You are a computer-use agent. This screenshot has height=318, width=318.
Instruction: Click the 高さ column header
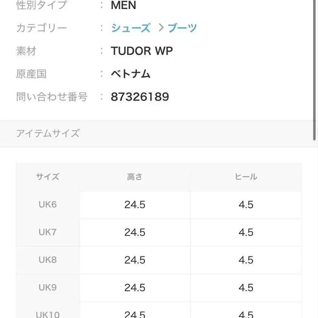coord(135,177)
